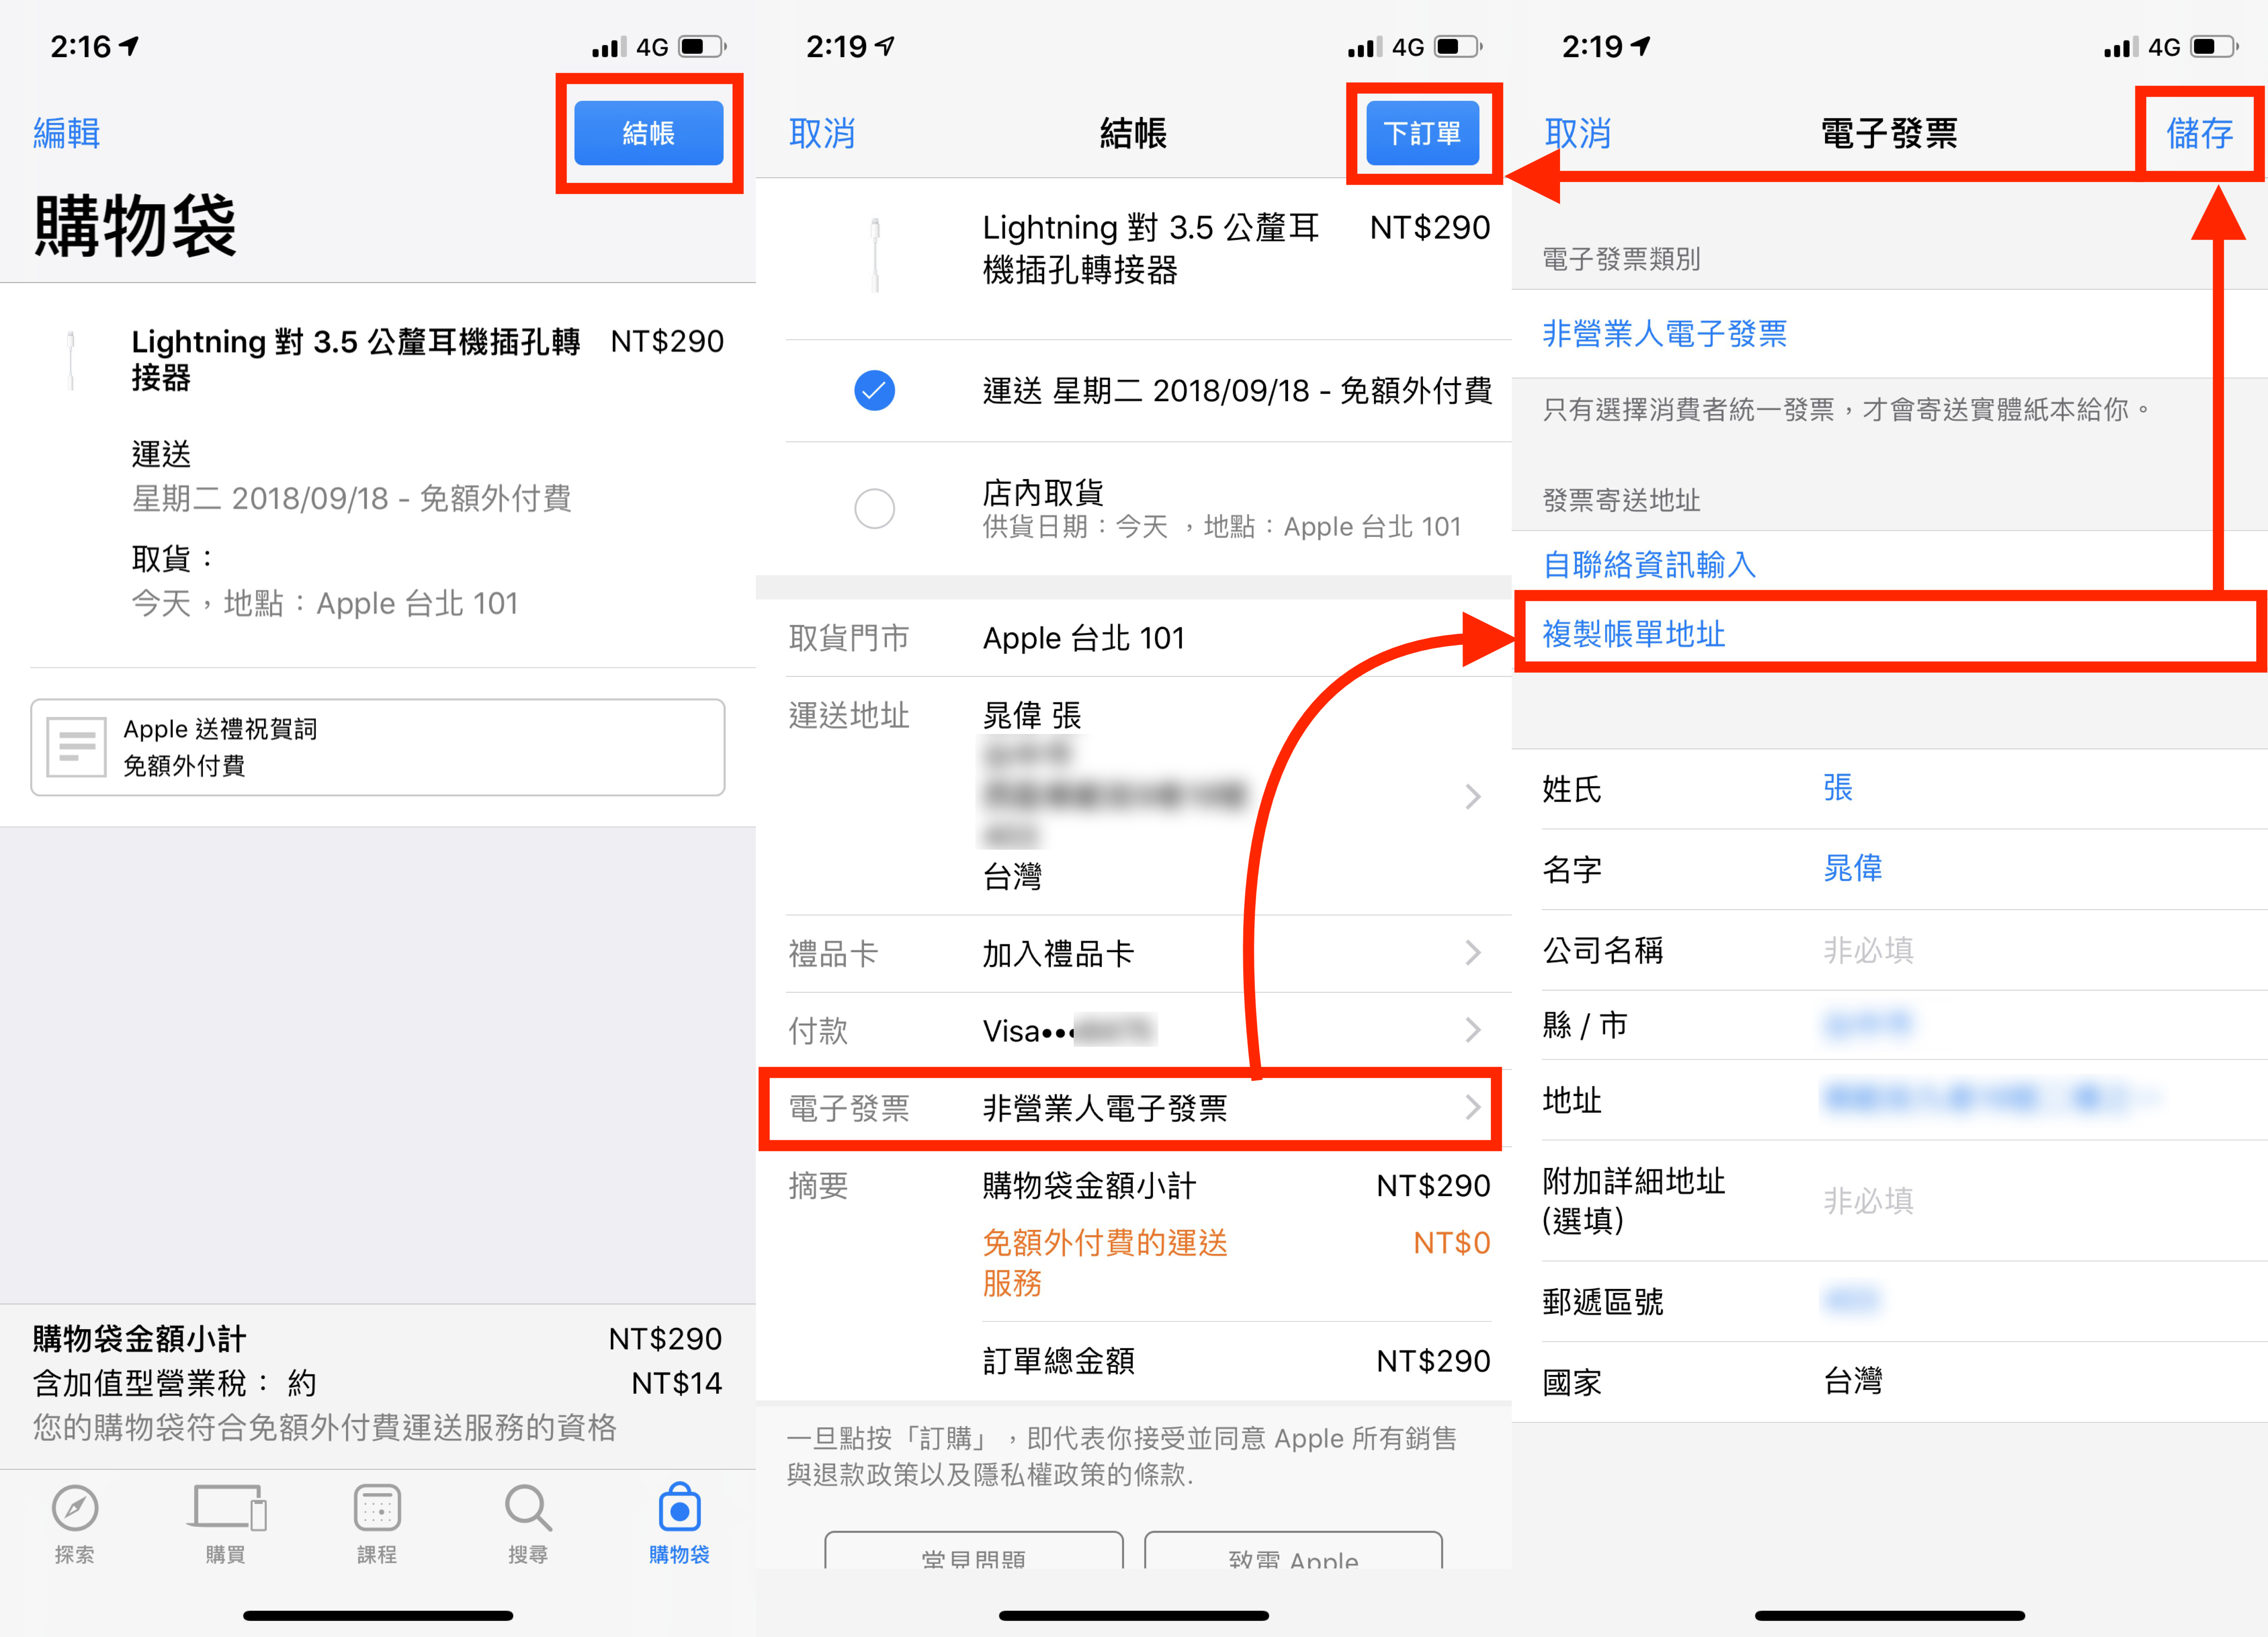This screenshot has width=2268, height=1637.
Task: Open the Lightning 對 3.5 公釐 item title in the bag
Action: pyautogui.click(x=355, y=359)
